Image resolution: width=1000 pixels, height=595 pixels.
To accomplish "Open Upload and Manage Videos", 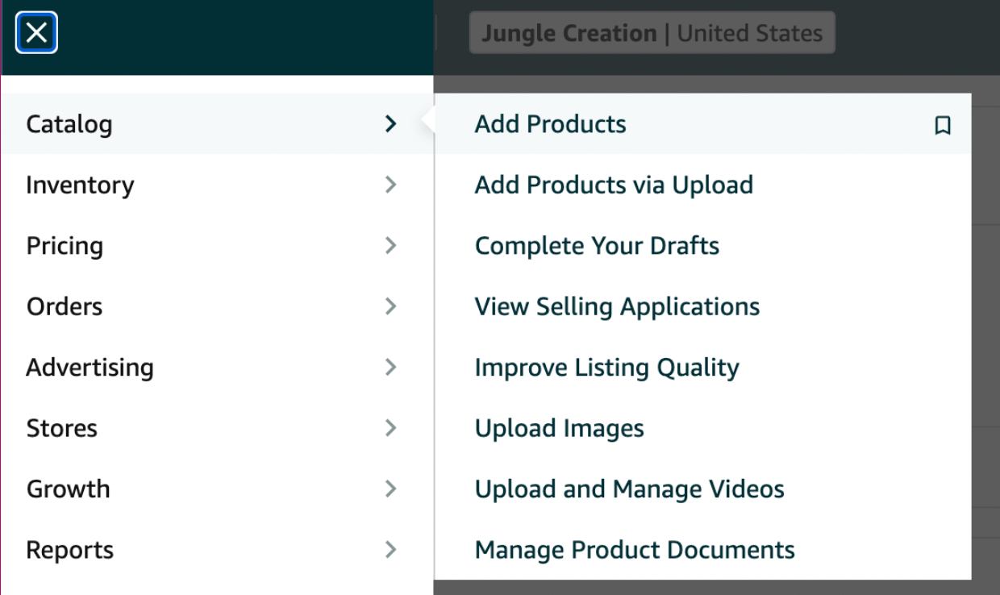I will coord(629,489).
